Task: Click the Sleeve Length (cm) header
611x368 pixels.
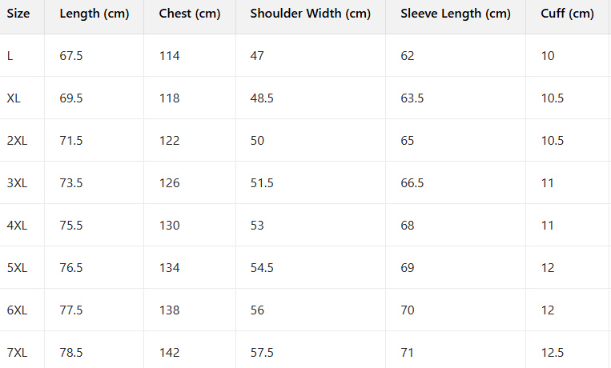Action: pos(456,14)
